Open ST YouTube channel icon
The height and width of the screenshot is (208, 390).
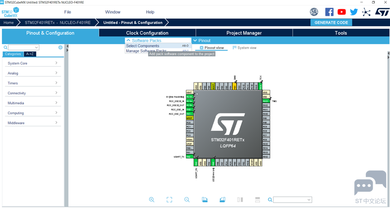pyautogui.click(x=341, y=12)
